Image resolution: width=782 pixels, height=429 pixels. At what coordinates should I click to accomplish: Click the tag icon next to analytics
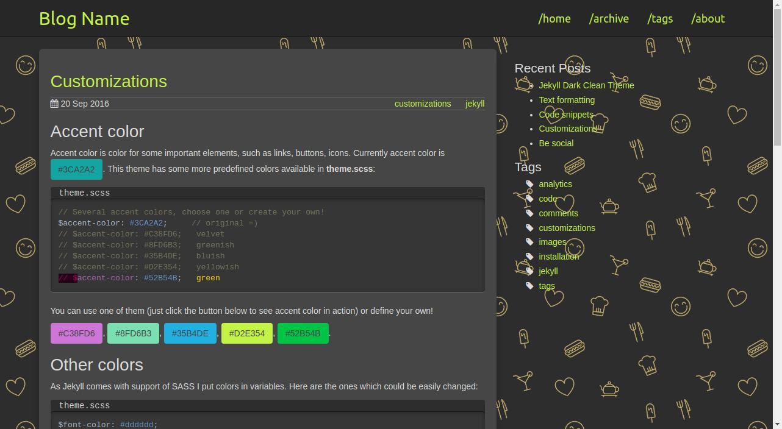529,184
